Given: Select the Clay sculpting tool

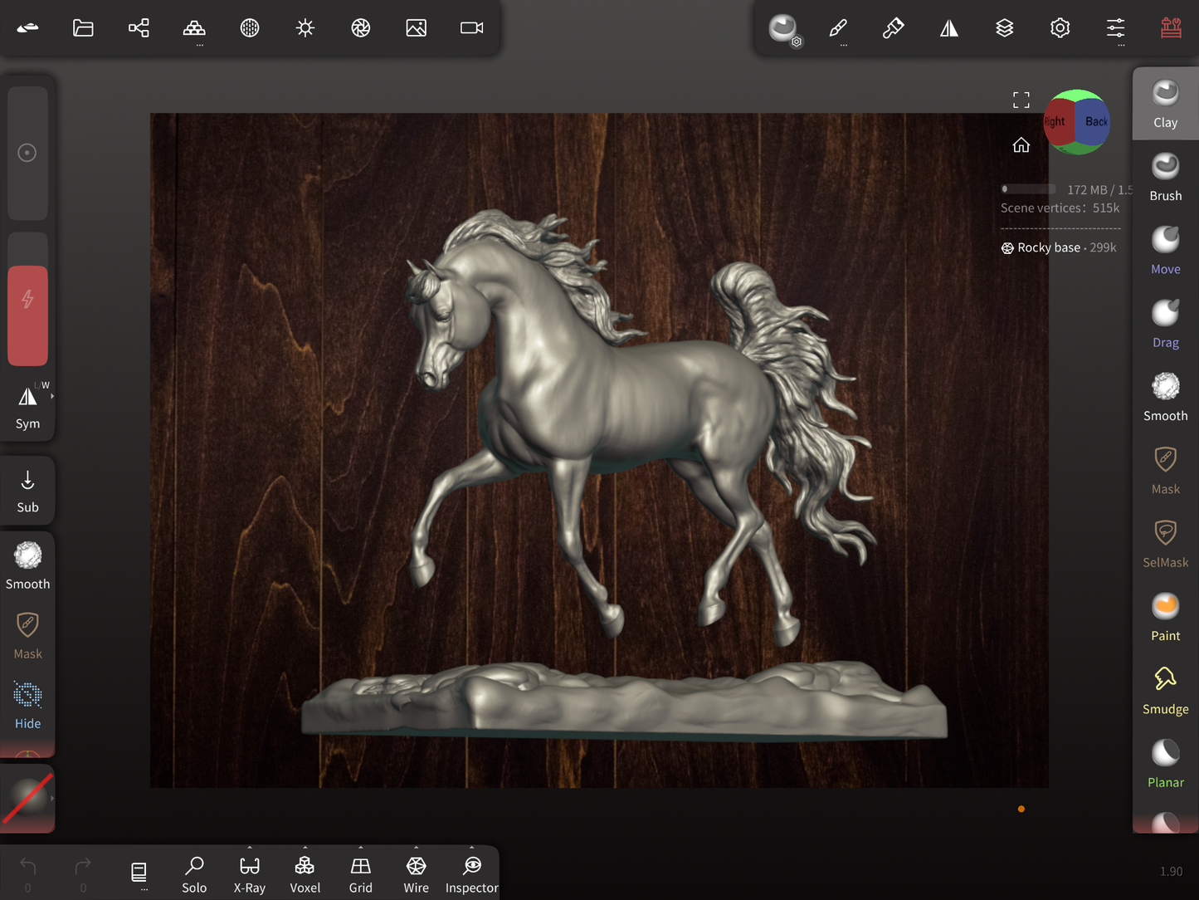Looking at the screenshot, I should pos(1165,104).
